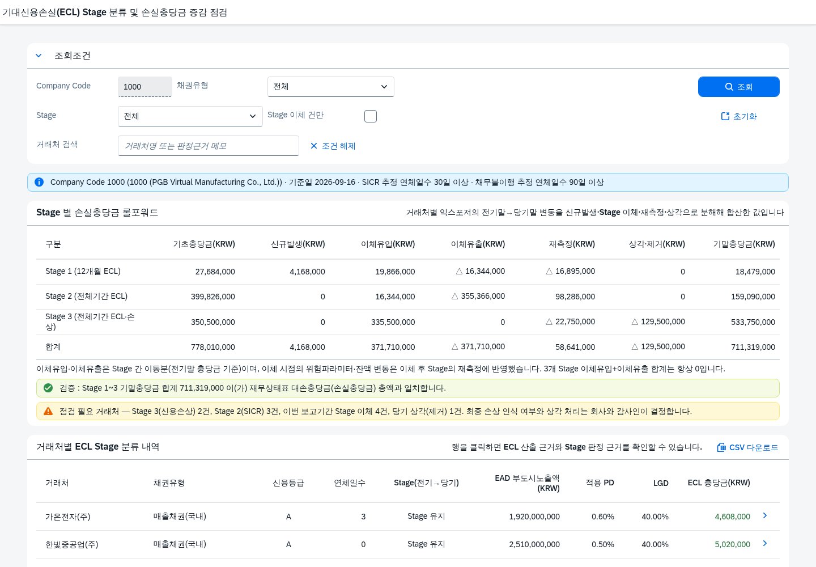Click the Company Code field showing 1000

click(145, 87)
